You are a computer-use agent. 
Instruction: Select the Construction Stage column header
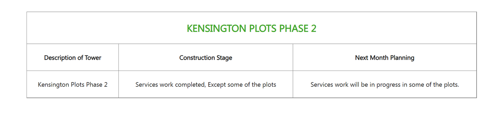click(x=206, y=58)
